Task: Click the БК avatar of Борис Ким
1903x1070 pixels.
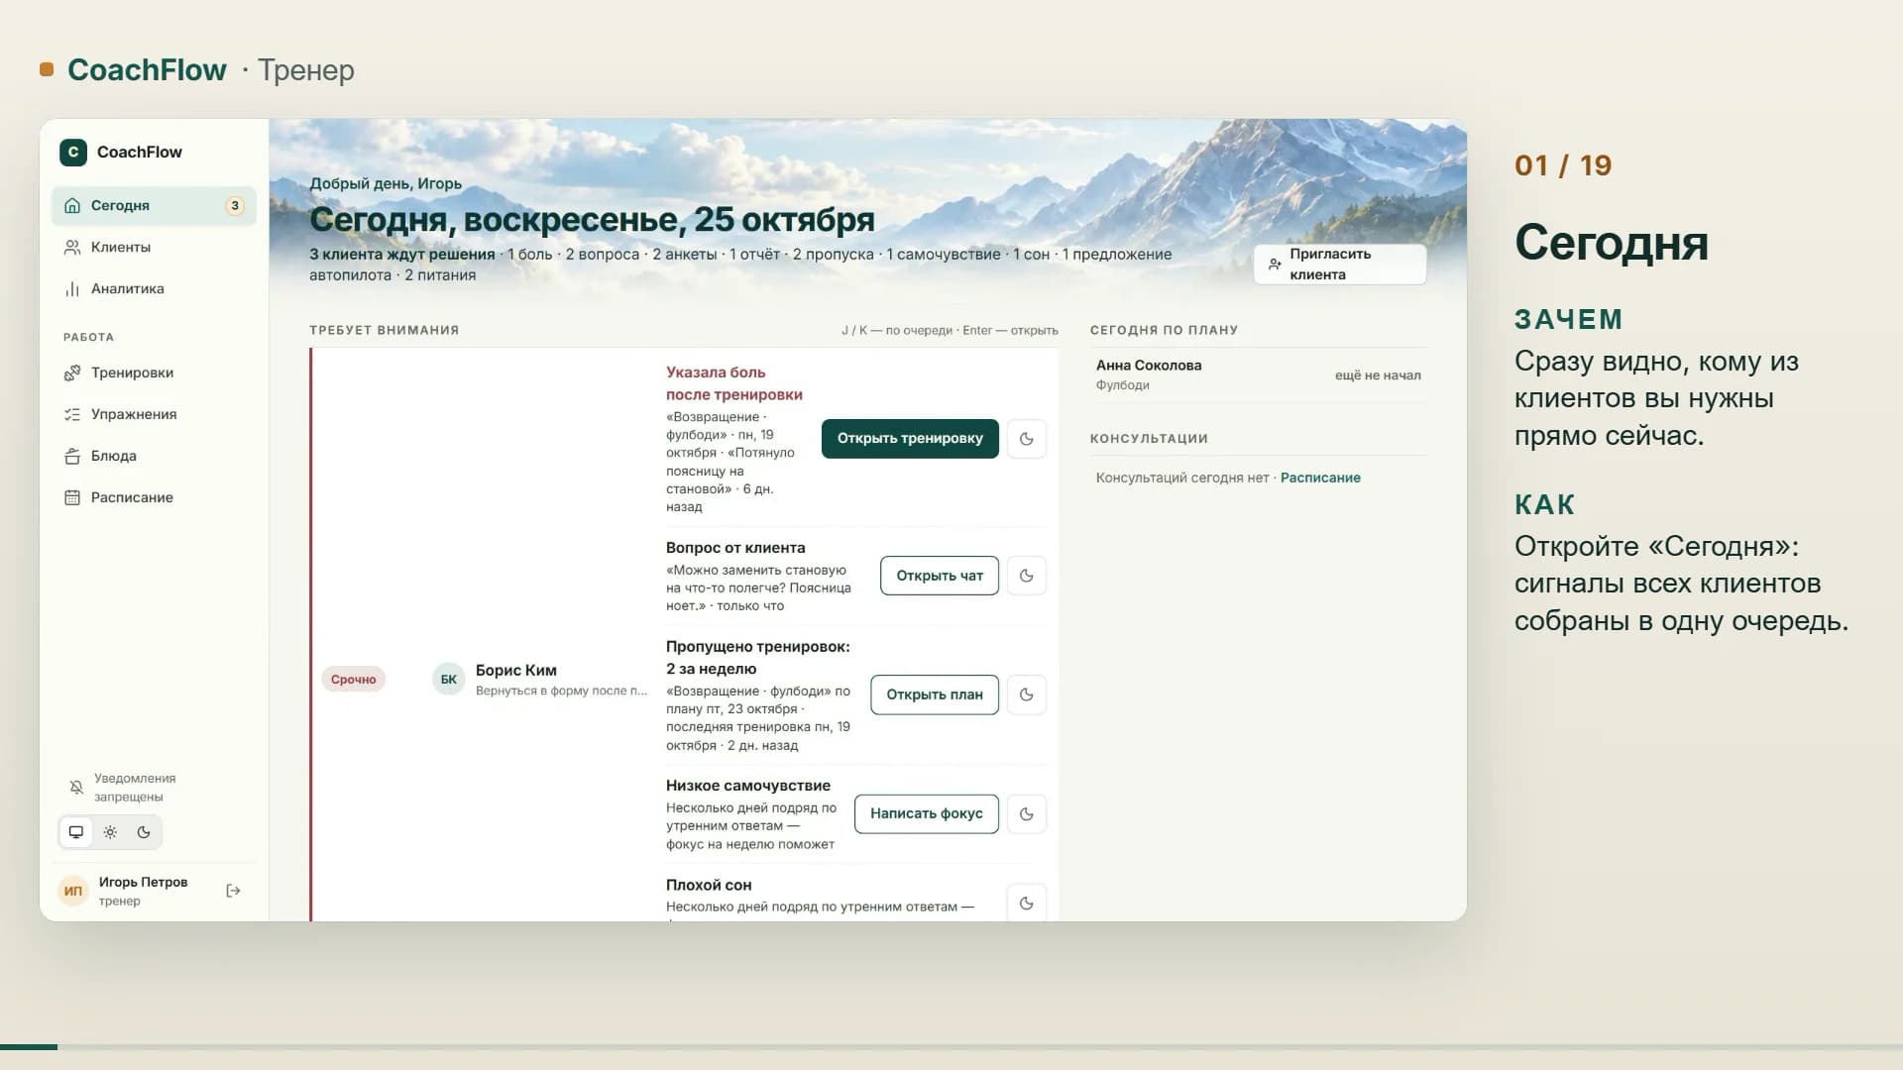Action: [449, 680]
